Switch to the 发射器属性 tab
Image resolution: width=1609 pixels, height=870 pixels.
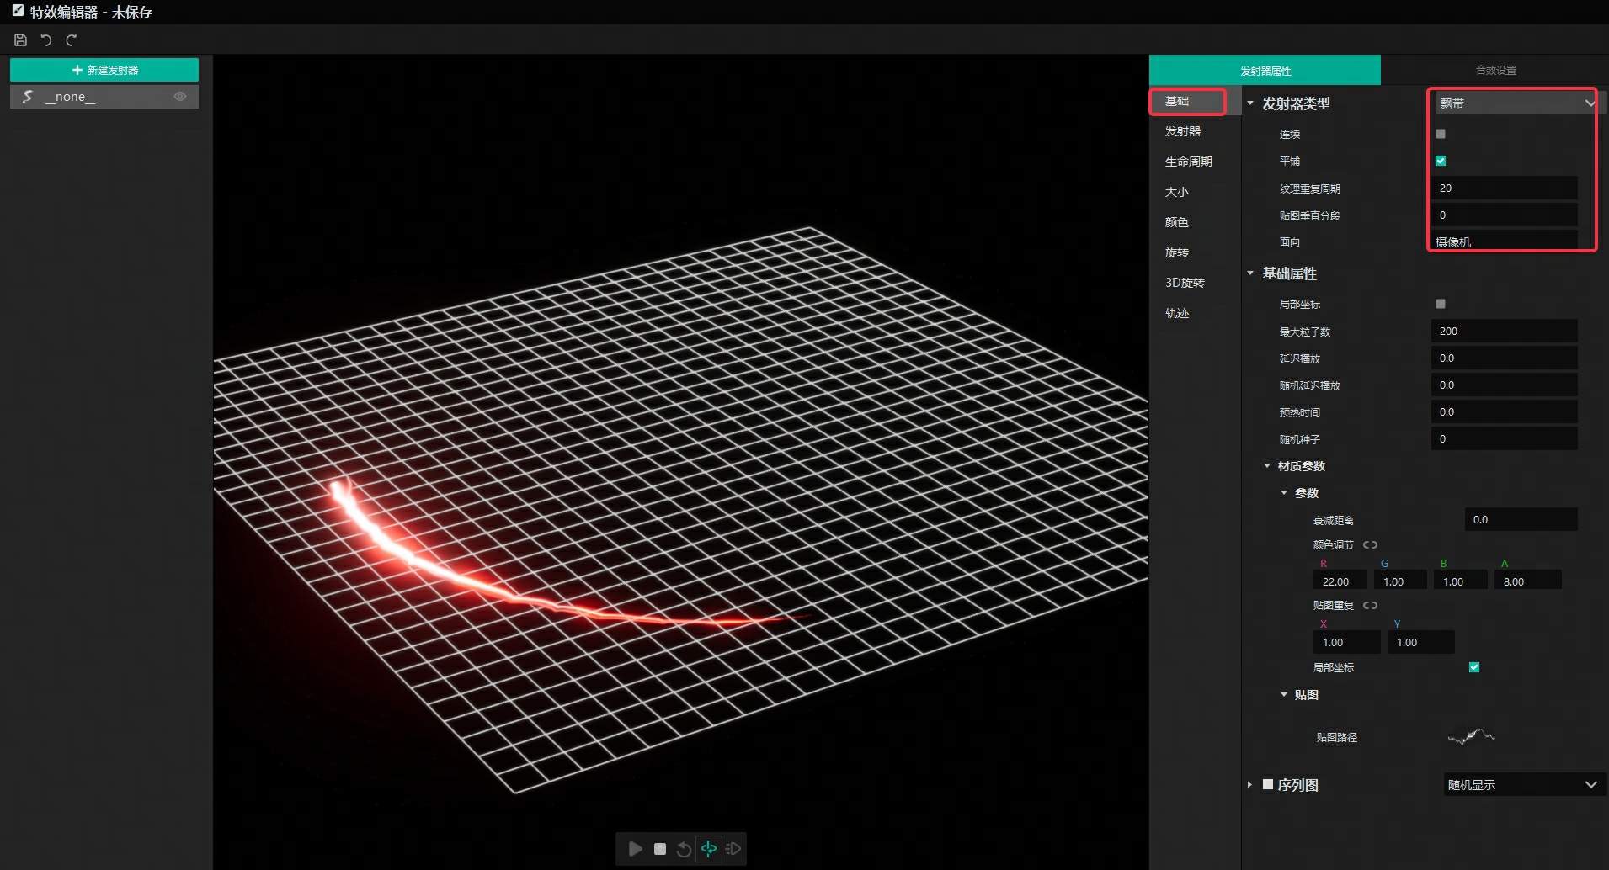click(x=1265, y=71)
